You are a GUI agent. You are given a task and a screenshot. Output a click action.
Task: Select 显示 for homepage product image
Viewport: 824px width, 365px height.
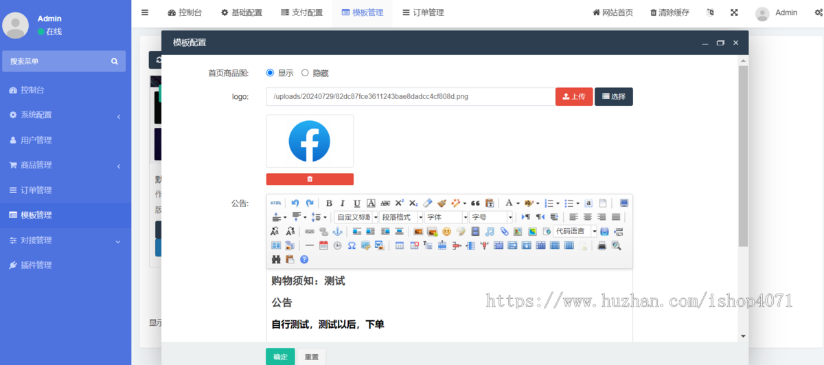click(270, 73)
